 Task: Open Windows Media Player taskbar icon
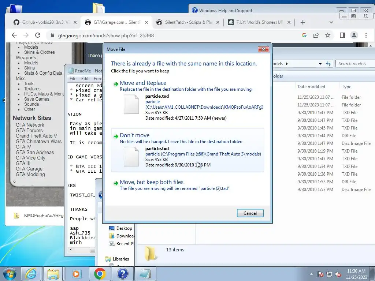(77, 274)
